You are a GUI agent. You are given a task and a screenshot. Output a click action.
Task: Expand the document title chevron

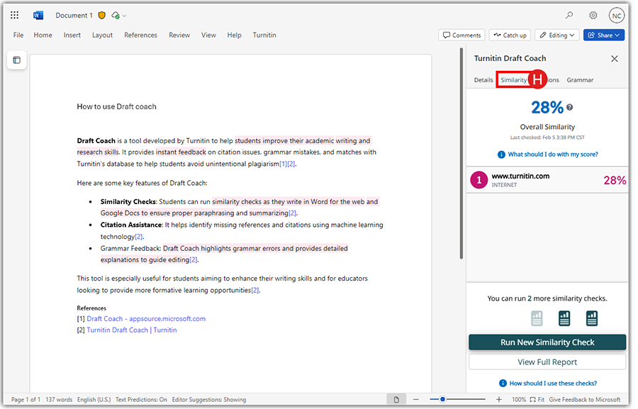(125, 16)
